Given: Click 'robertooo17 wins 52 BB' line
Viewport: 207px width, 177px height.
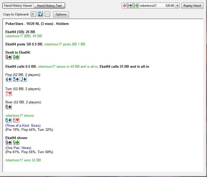Looking at the screenshot, I should tap(23, 160).
